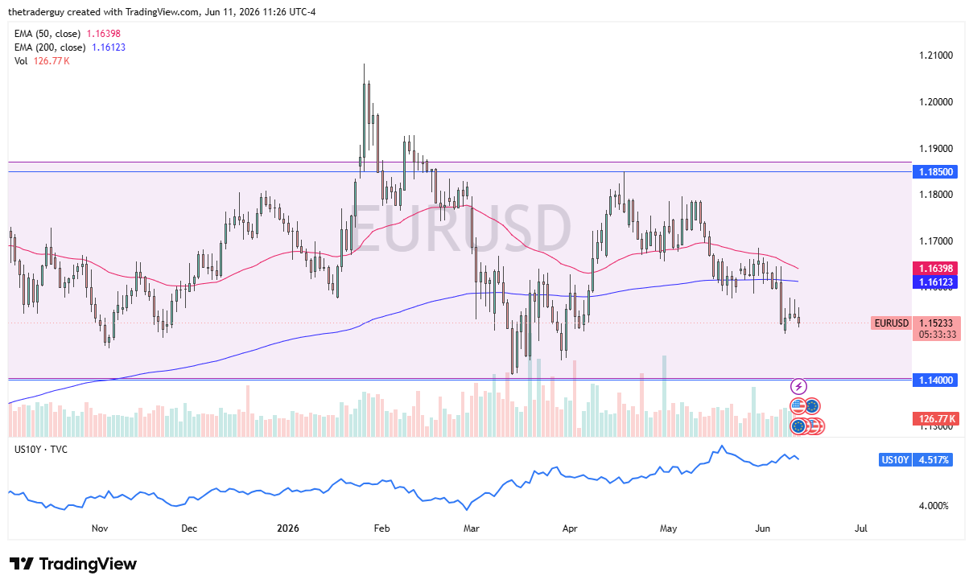
Task: Click the EURUSD symbol tag near the price axis
Action: [891, 323]
